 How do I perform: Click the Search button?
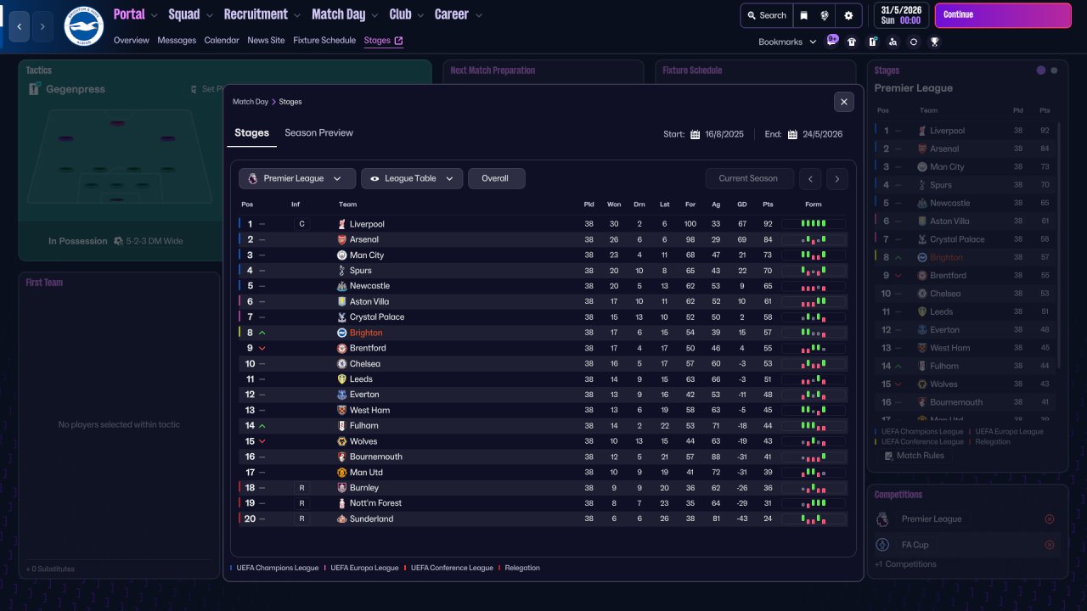766,15
